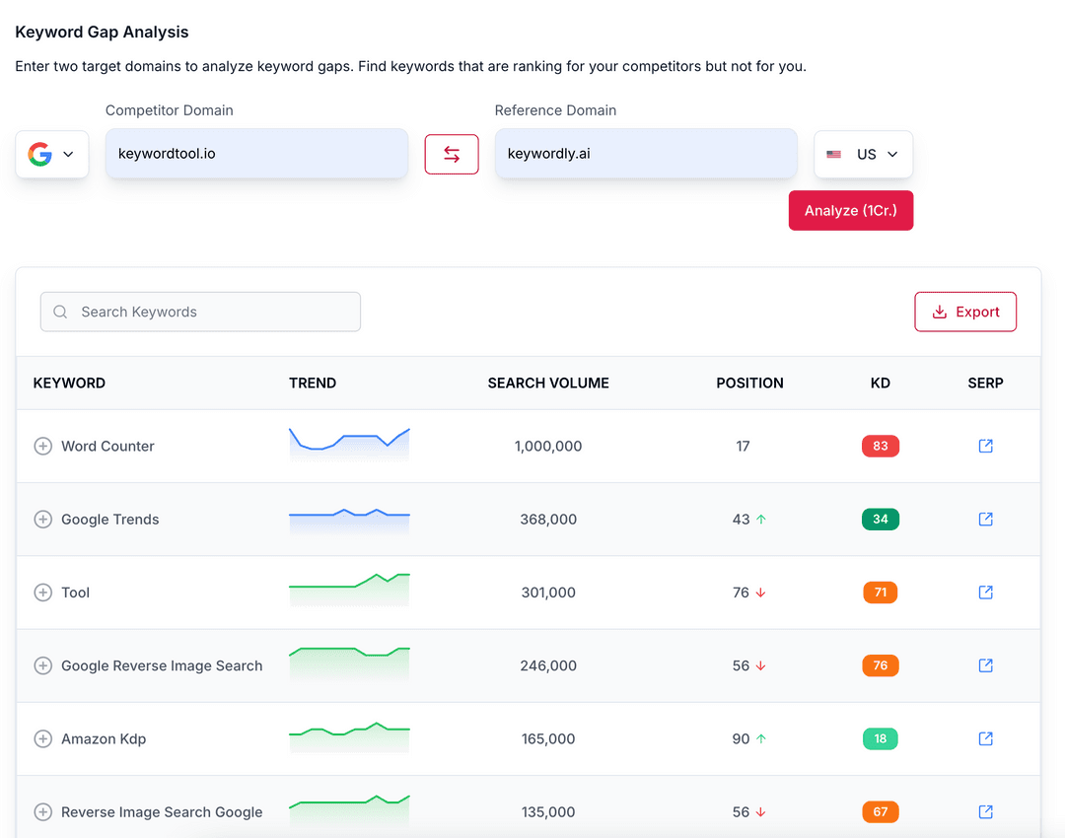
Task: Open SERP link for Reverse Image Search Google
Action: point(985,812)
